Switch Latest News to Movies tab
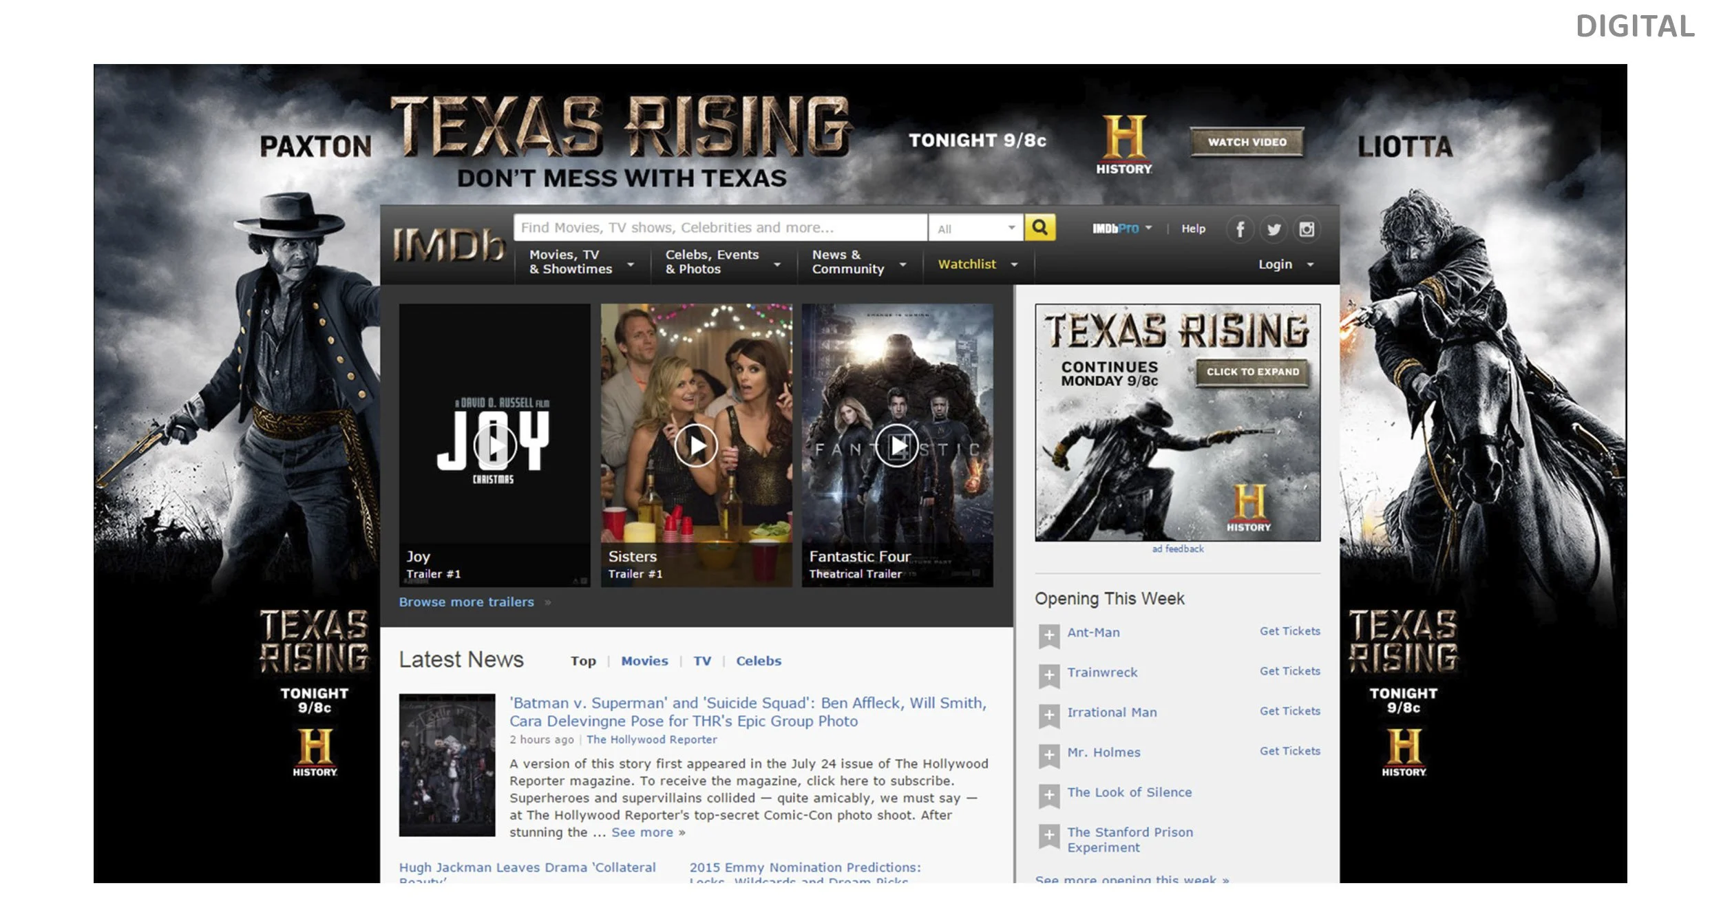 [x=644, y=661]
